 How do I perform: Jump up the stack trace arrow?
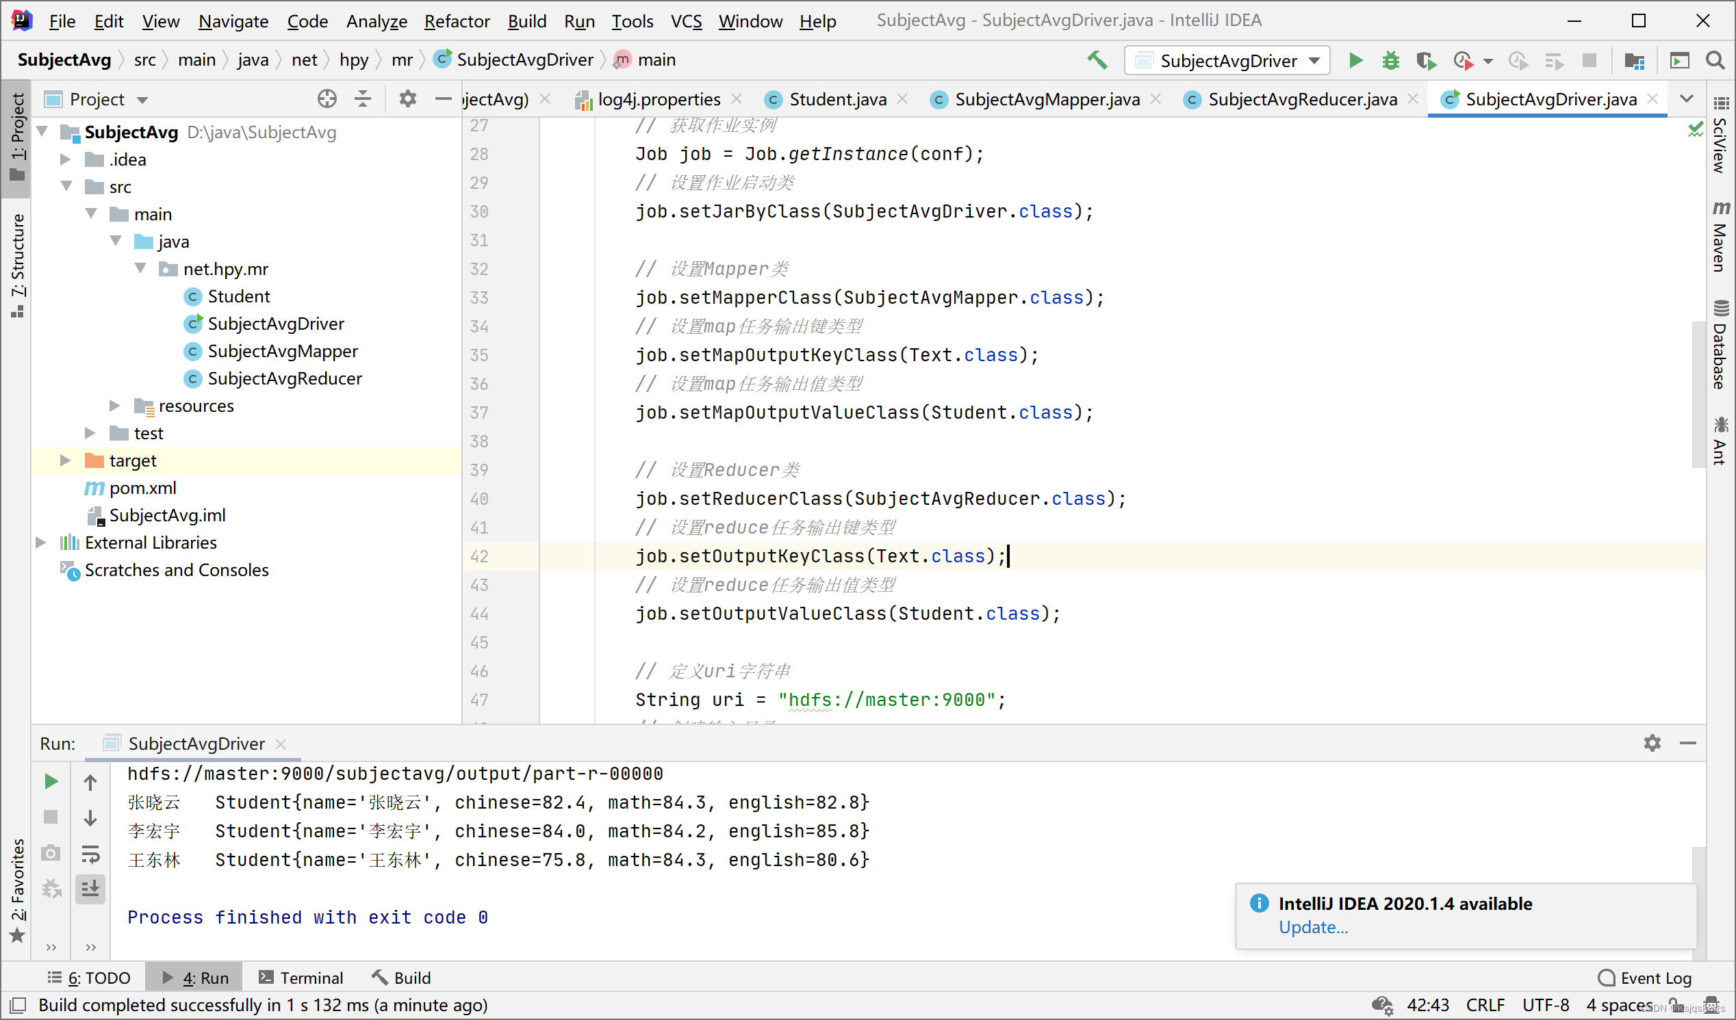[x=90, y=781]
